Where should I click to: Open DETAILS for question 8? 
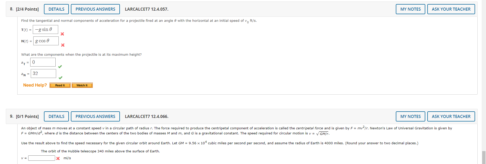point(56,9)
